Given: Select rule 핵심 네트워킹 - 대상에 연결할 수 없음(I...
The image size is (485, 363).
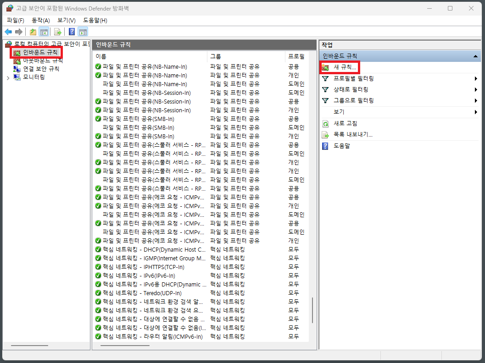Looking at the screenshot, I should (x=154, y=328).
